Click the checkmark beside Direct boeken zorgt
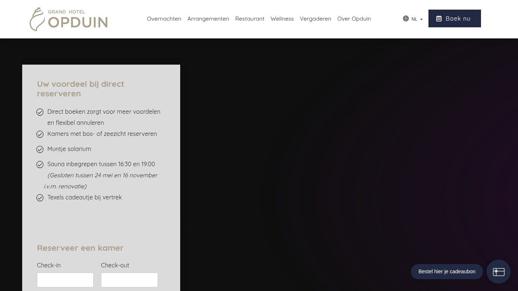This screenshot has height=291, width=518. click(x=40, y=112)
